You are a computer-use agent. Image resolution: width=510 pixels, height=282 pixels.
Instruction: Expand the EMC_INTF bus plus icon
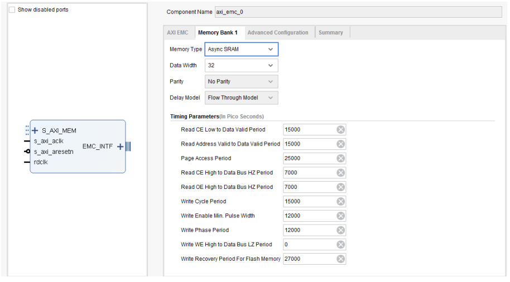(119, 147)
